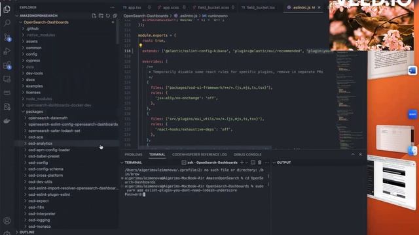Open the docs folder
This screenshot has width=419, height=235.
pos(30,80)
